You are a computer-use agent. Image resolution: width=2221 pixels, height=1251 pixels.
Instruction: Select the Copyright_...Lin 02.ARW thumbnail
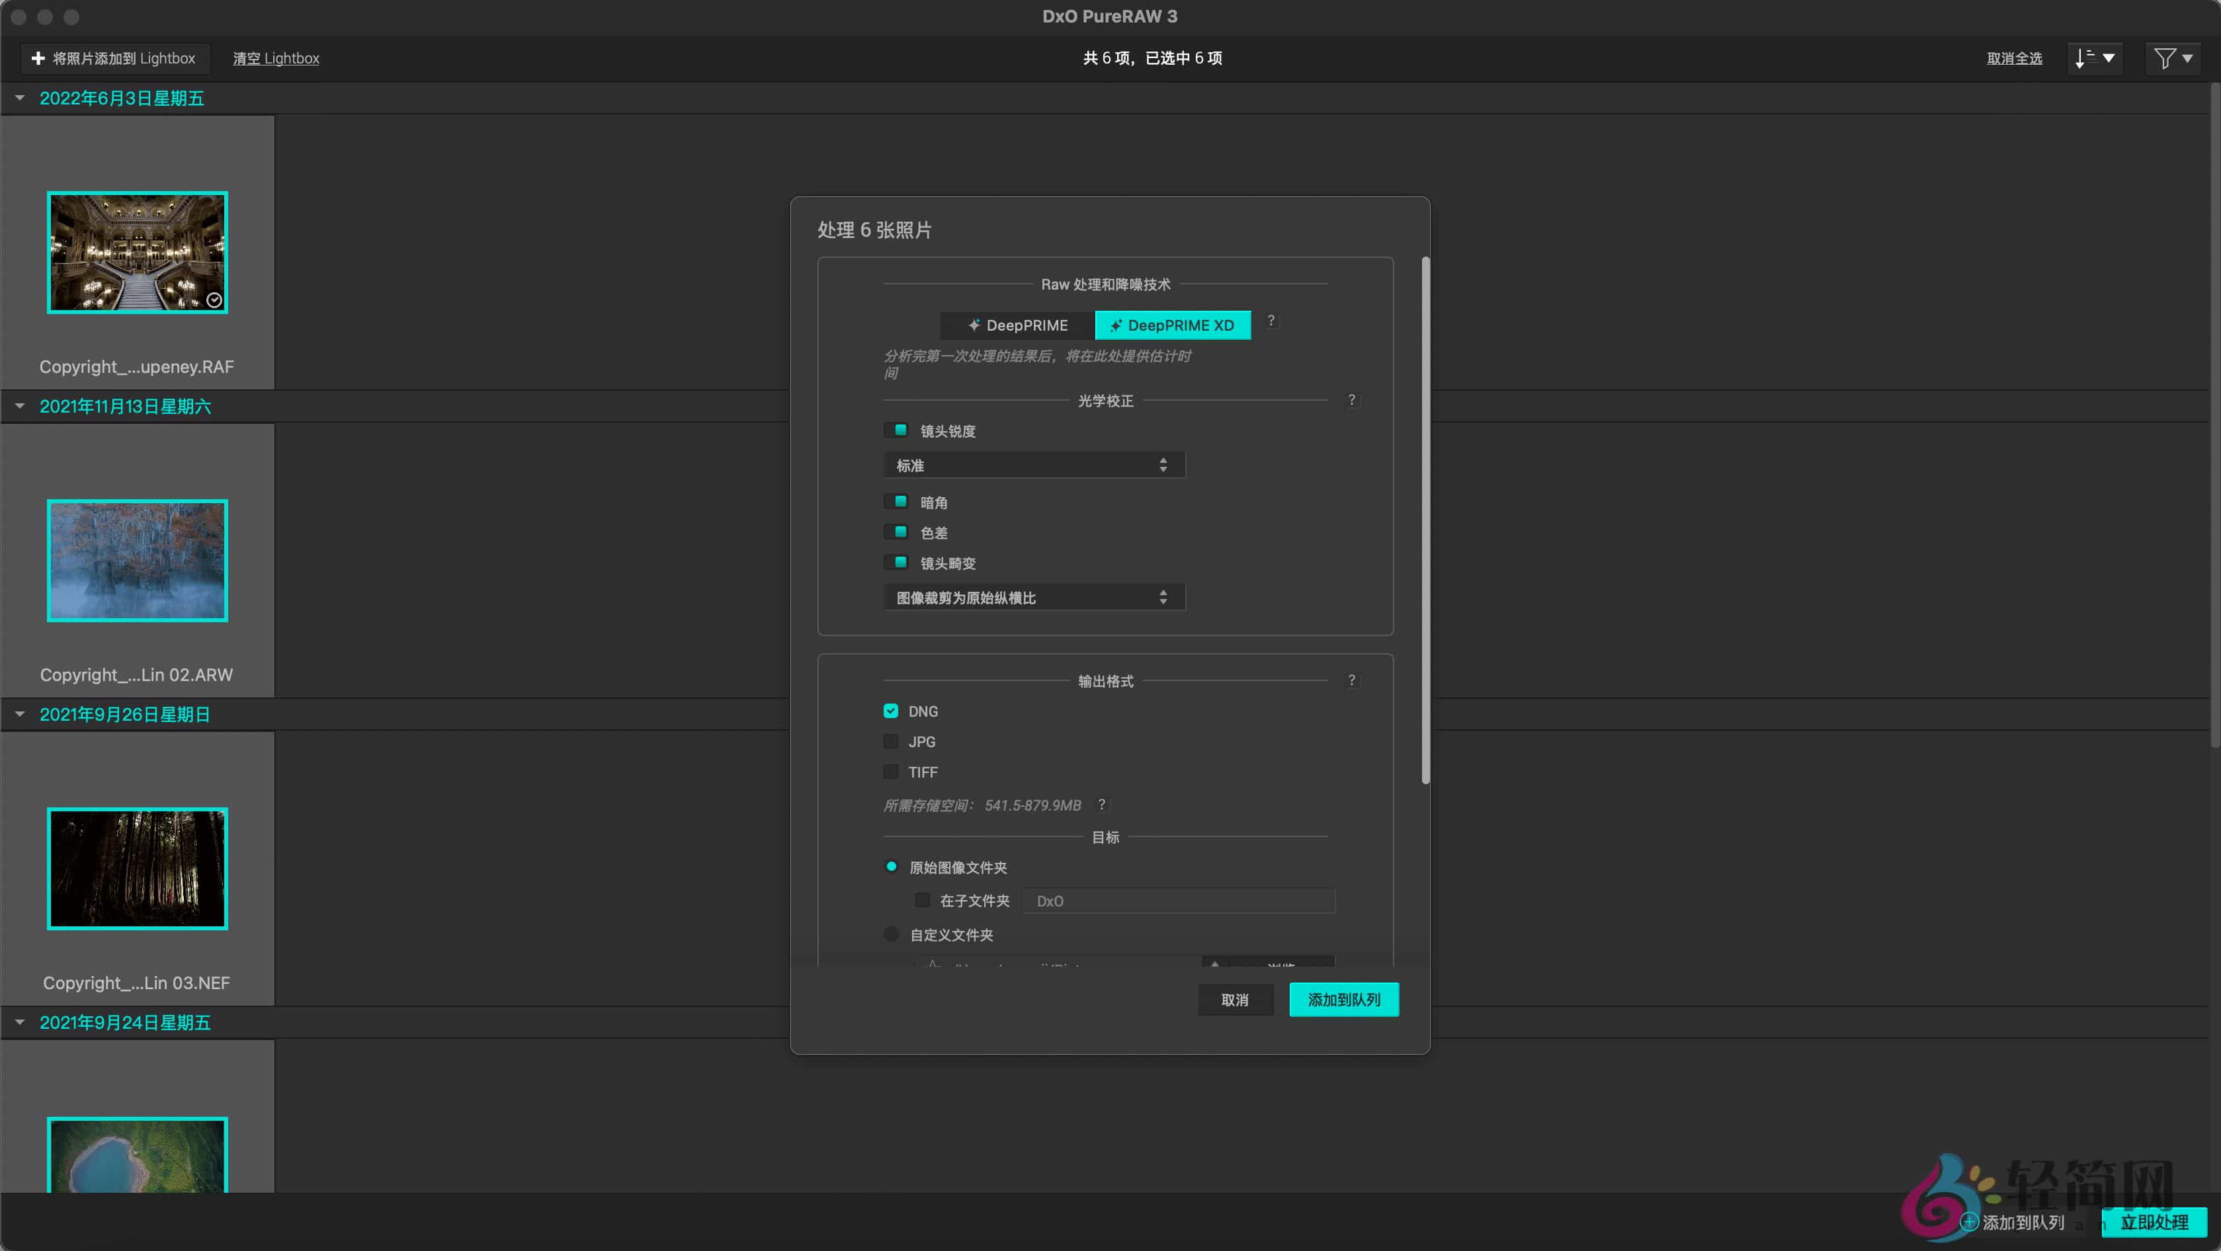click(137, 561)
